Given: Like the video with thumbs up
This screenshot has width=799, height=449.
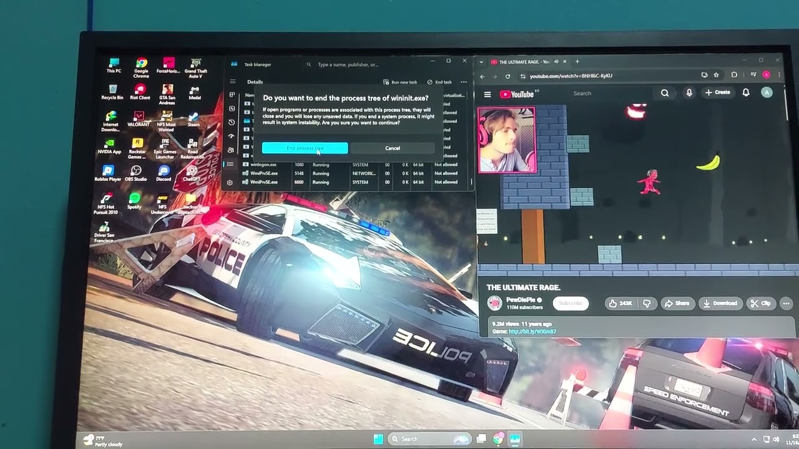Looking at the screenshot, I should [x=620, y=303].
